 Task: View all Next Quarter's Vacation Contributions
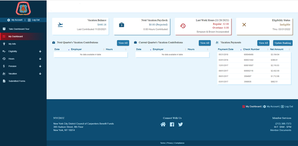tap(123, 43)
